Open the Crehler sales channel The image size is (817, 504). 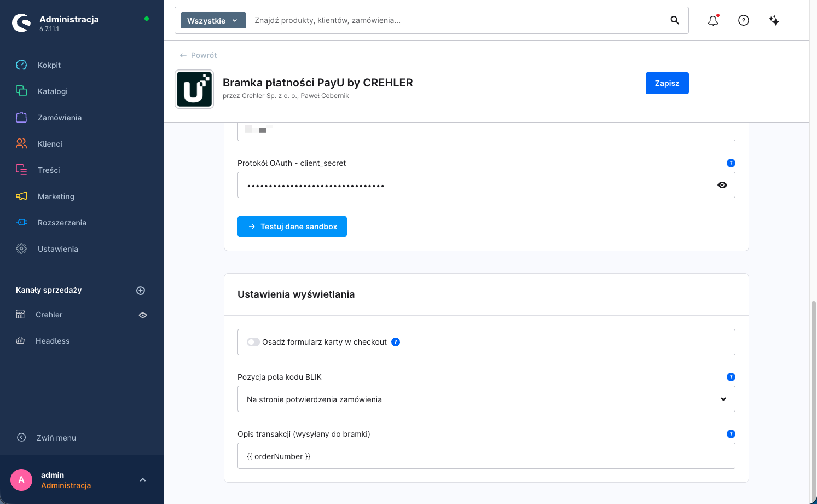point(49,315)
